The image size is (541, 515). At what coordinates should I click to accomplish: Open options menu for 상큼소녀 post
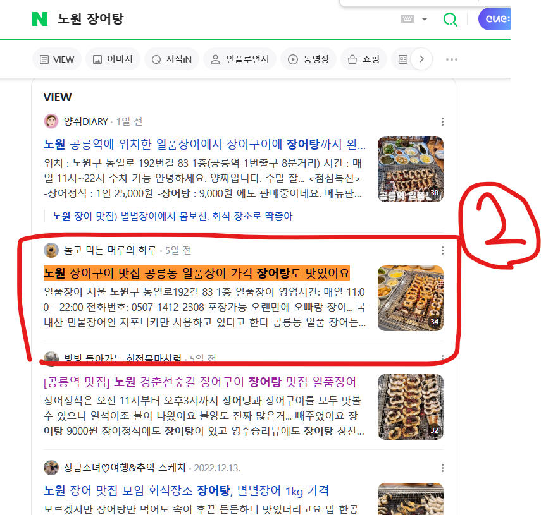442,468
